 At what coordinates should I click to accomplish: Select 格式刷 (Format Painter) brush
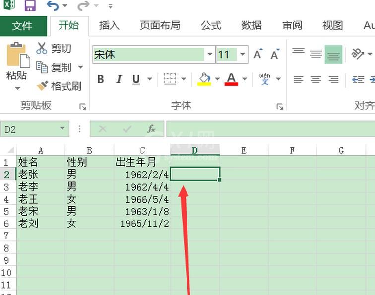tap(59, 86)
